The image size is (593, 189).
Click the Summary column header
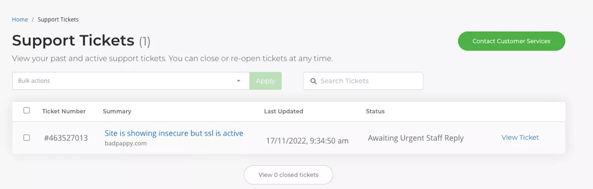(117, 111)
